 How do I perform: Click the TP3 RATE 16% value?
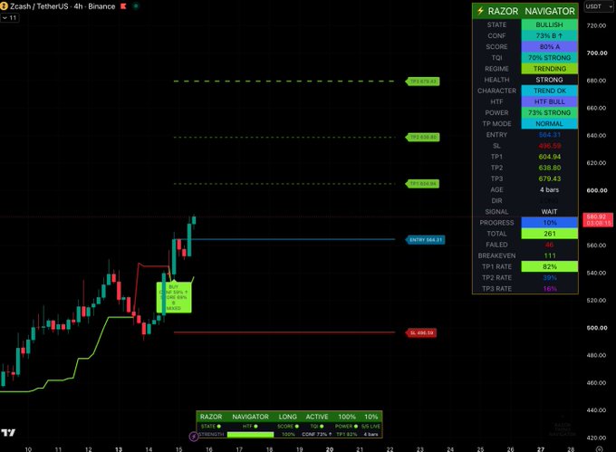(x=549, y=289)
